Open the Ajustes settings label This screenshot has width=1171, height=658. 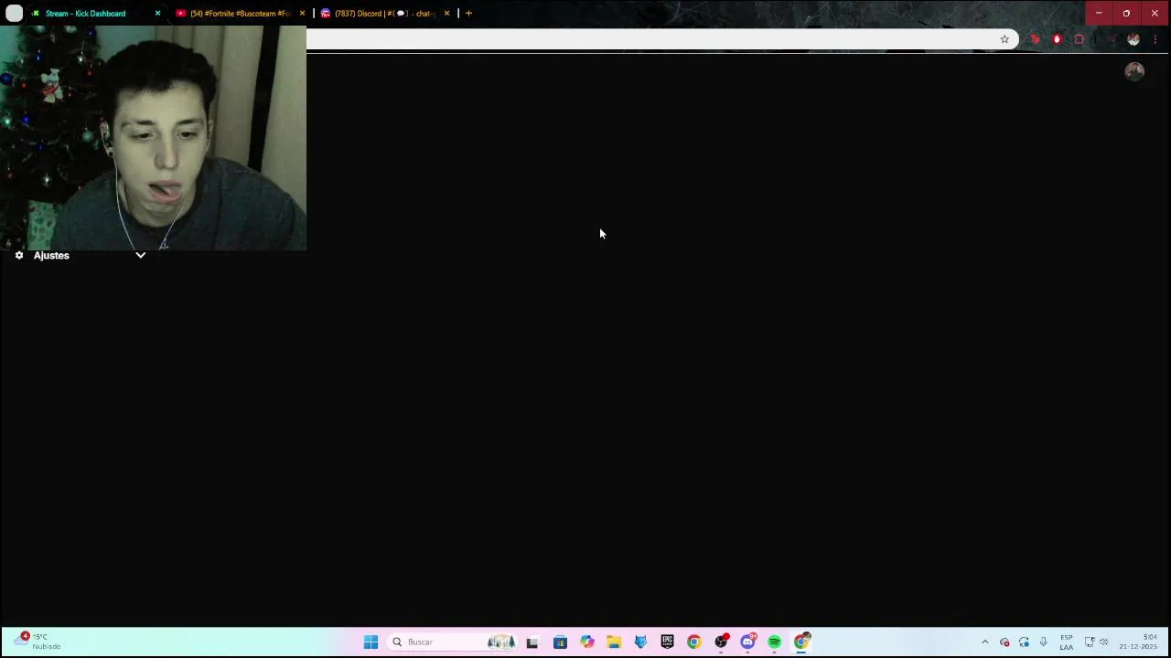[51, 256]
